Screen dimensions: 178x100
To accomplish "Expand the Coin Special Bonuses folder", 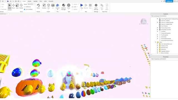I will point(157,44).
